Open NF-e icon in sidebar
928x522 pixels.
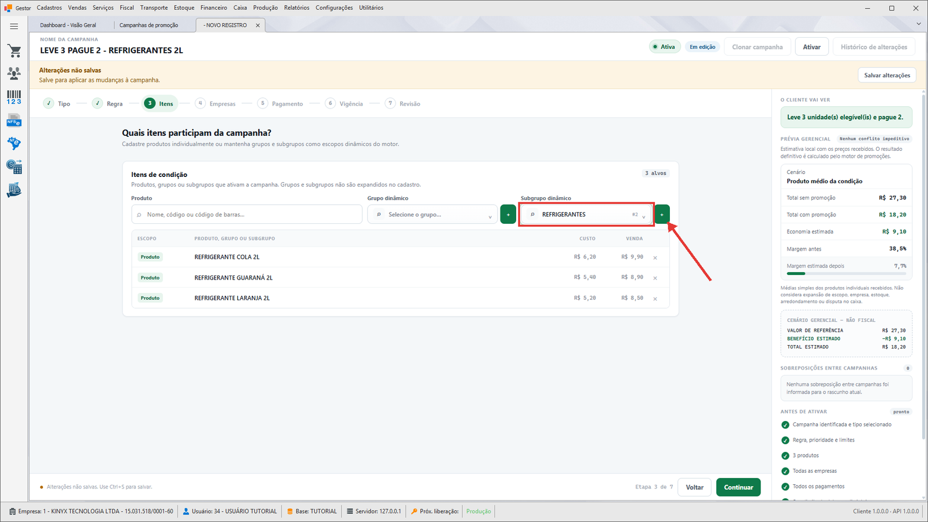tap(14, 143)
